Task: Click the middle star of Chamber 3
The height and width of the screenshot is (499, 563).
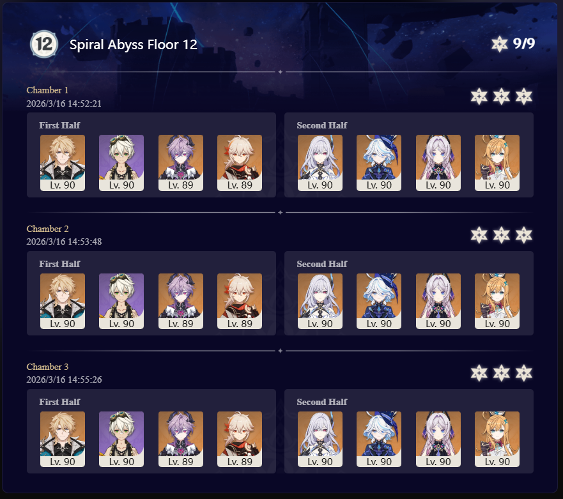Action: [501, 373]
